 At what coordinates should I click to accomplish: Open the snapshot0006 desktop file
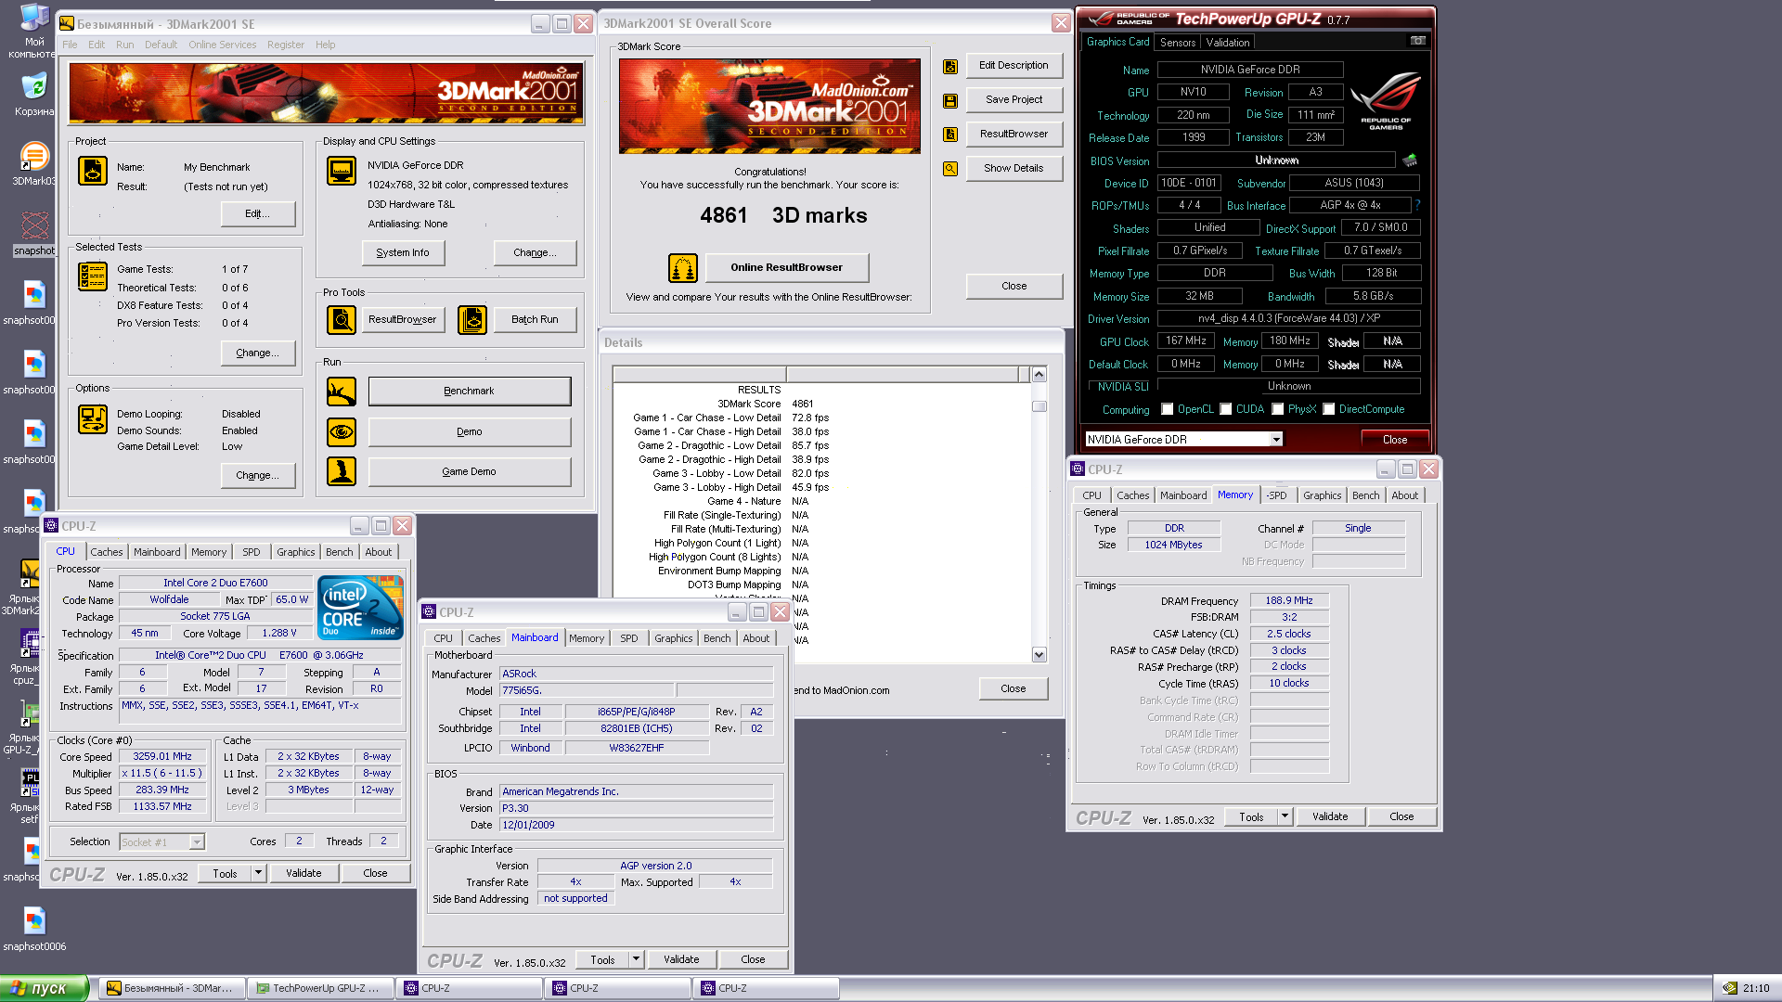coord(34,929)
